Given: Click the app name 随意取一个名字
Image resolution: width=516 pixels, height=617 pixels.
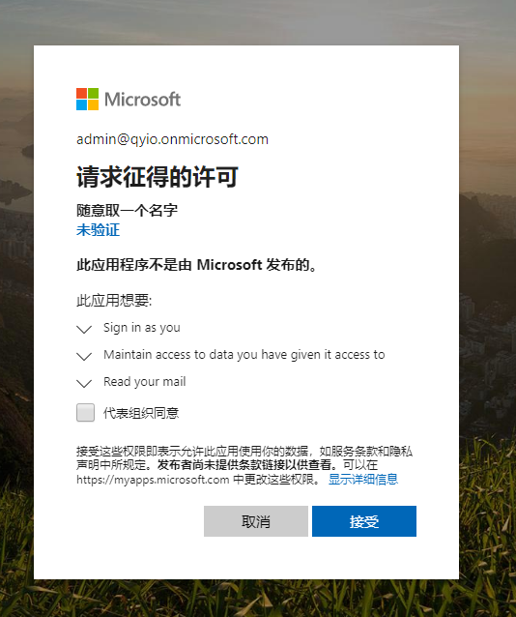Looking at the screenshot, I should point(127,211).
